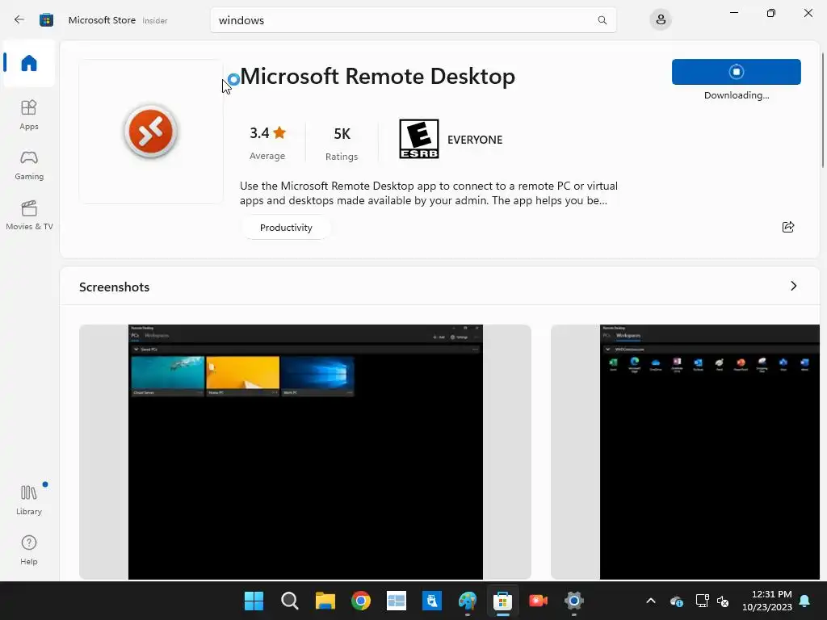Open the second Workspaces screenshot thumbnail
The width and height of the screenshot is (827, 620).
[x=685, y=452]
